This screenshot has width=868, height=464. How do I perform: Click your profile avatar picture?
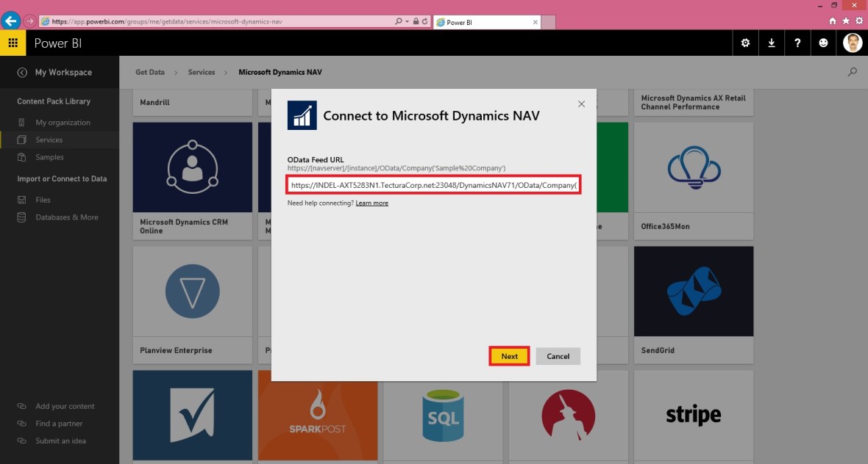(851, 43)
